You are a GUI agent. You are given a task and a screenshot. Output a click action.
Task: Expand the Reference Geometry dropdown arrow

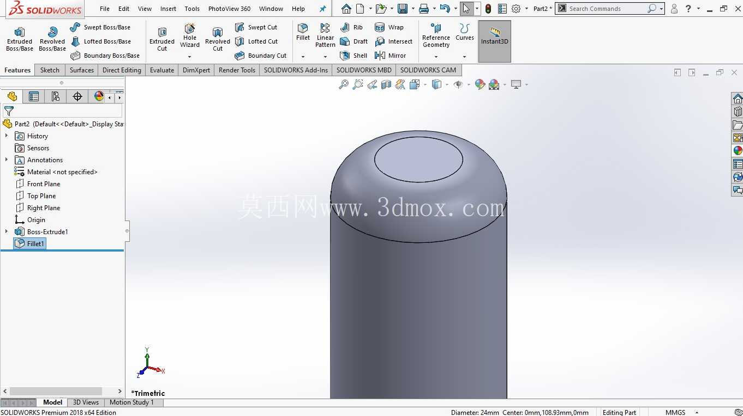436,57
